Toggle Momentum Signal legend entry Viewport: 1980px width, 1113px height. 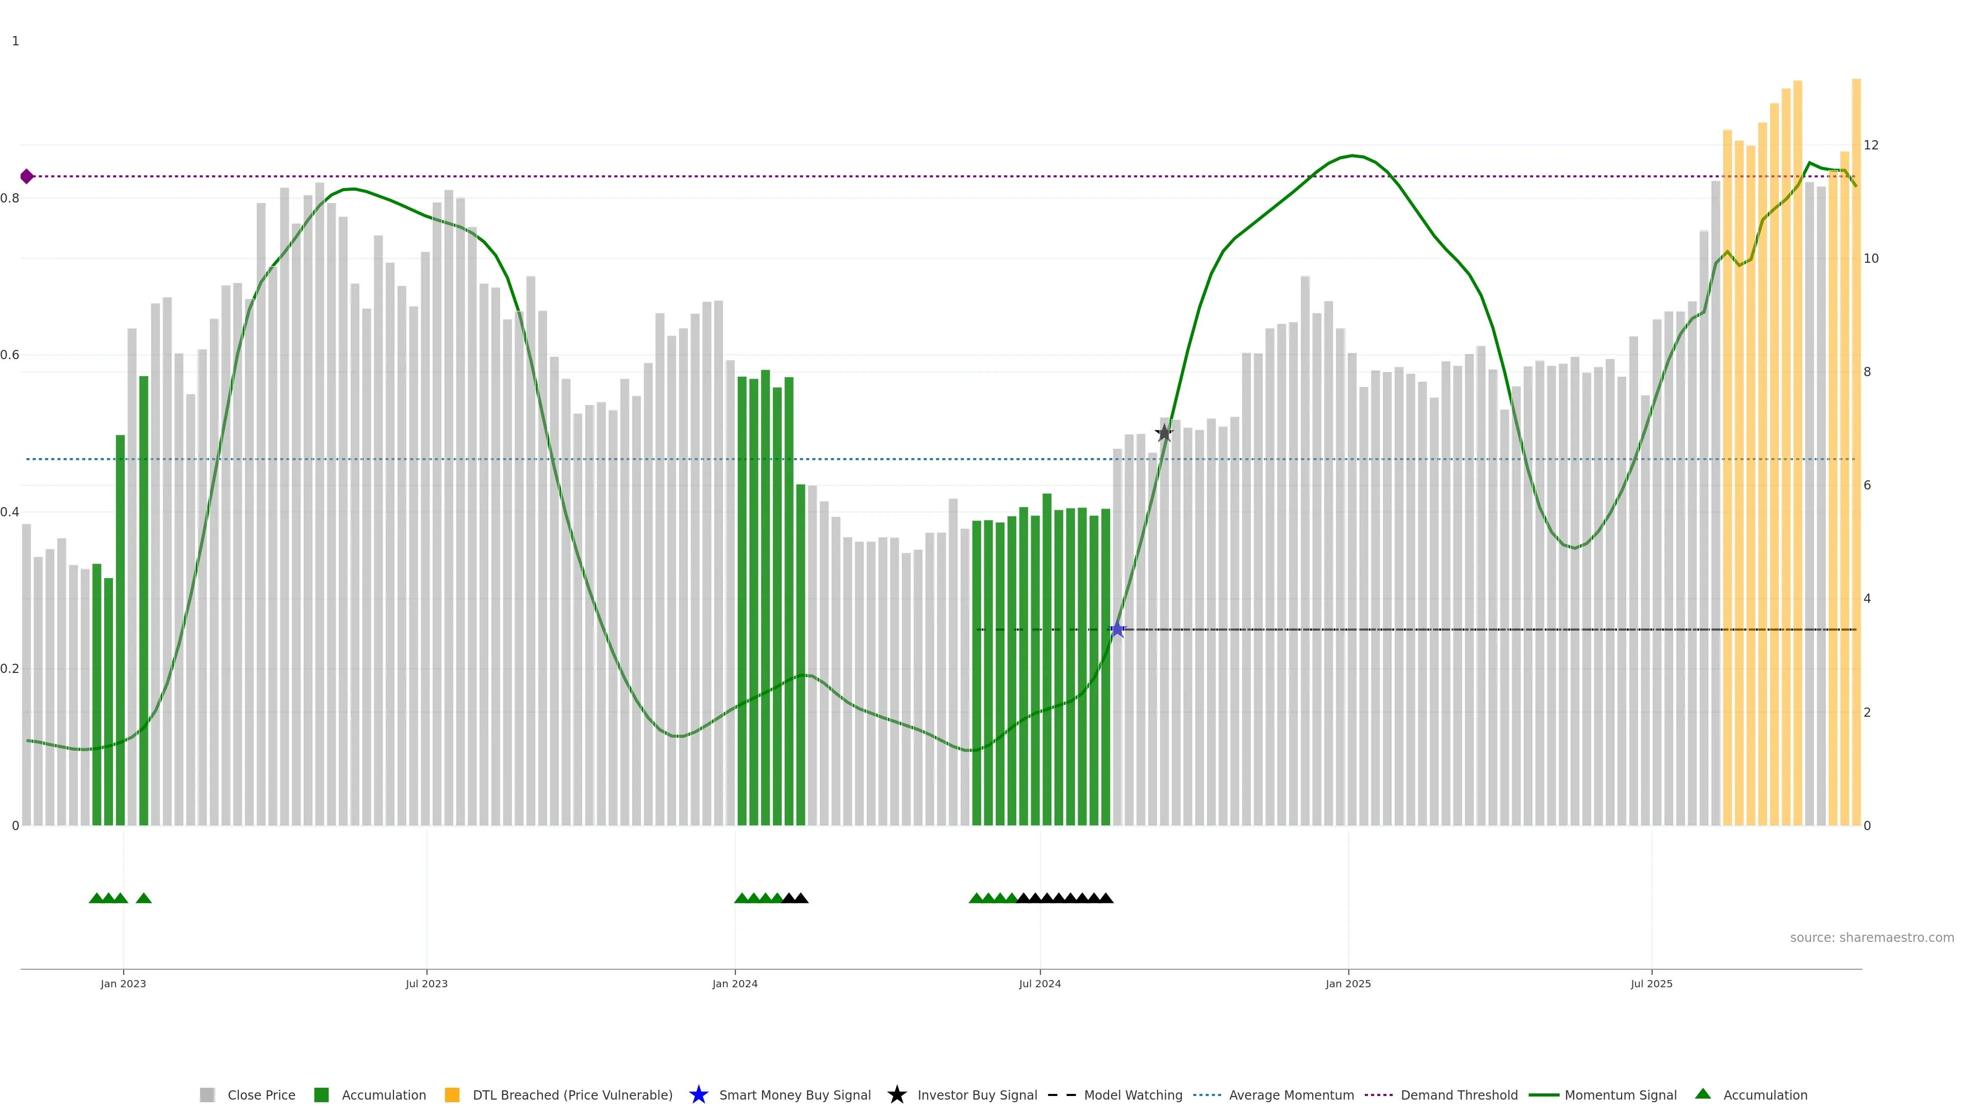pyautogui.click(x=1620, y=1094)
